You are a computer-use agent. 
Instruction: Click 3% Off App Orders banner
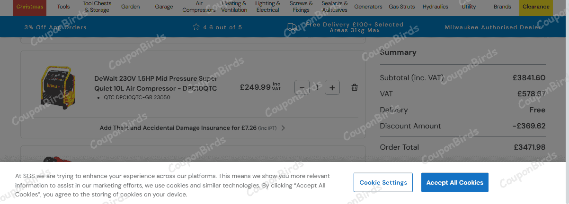click(x=55, y=27)
